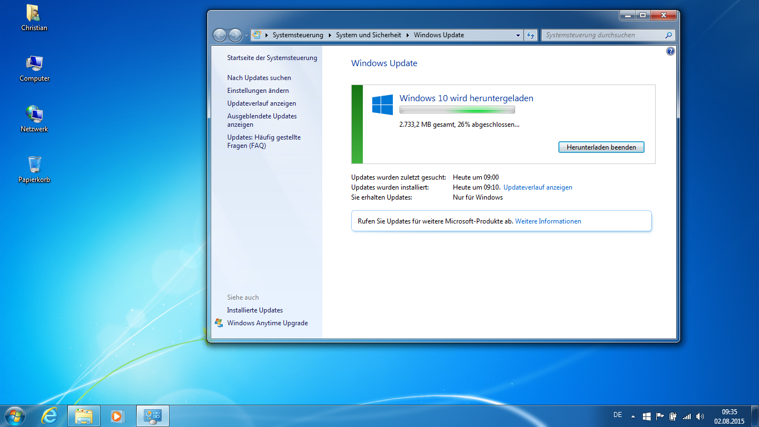Open Ausgeblendete Updates anzeigen

click(x=262, y=120)
